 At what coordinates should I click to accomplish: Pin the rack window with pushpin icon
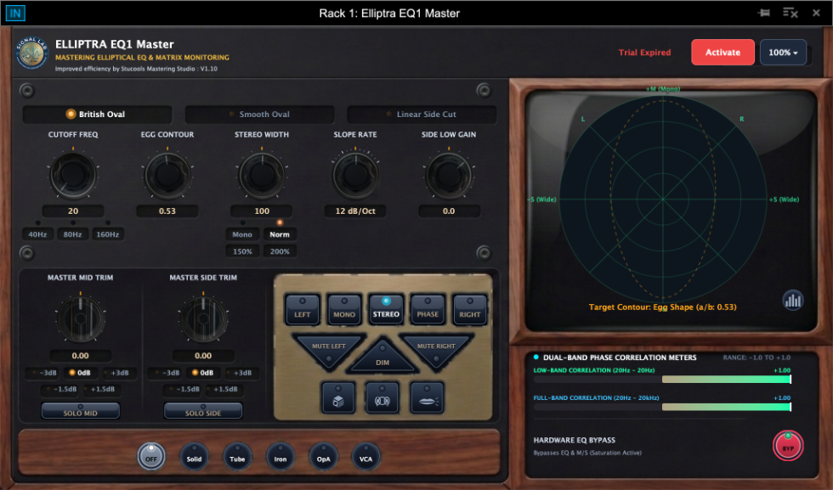coord(764,13)
